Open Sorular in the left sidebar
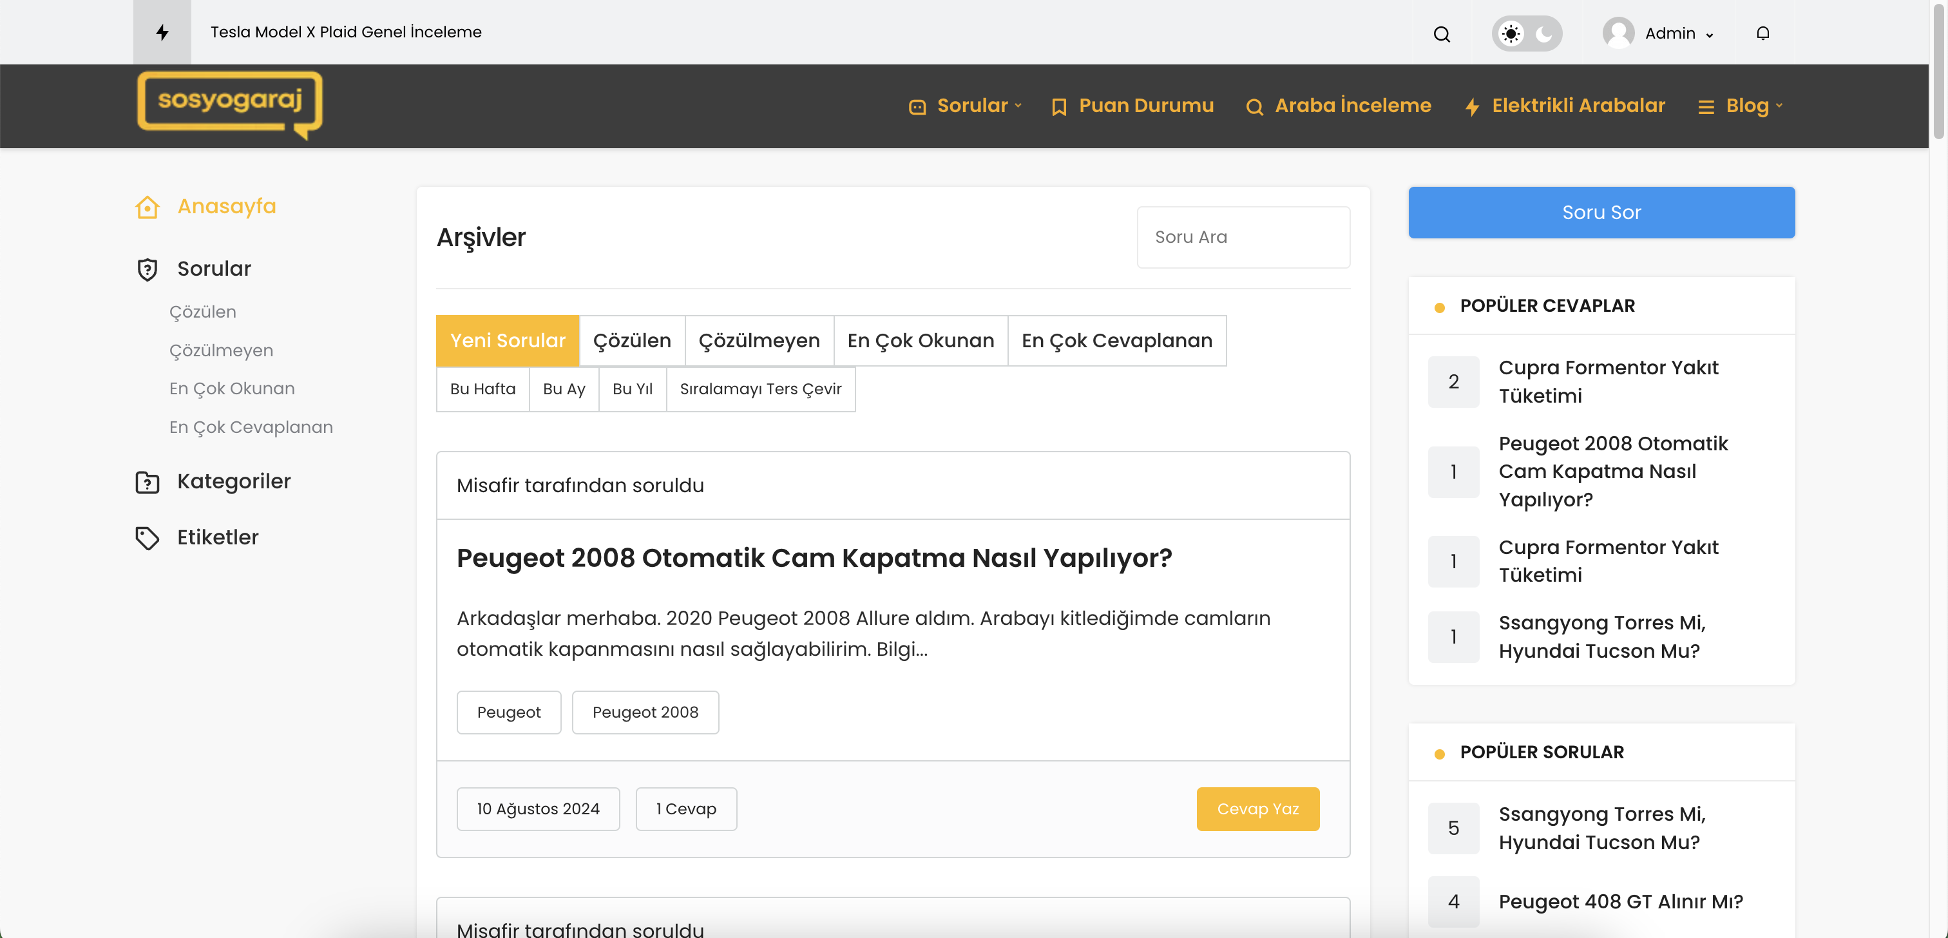Viewport: 1948px width, 938px height. click(x=214, y=269)
